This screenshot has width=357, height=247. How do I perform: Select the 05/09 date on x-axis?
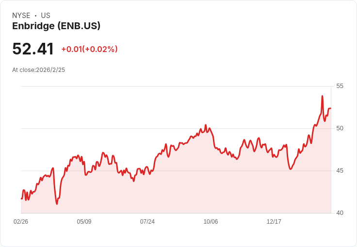pyautogui.click(x=84, y=222)
